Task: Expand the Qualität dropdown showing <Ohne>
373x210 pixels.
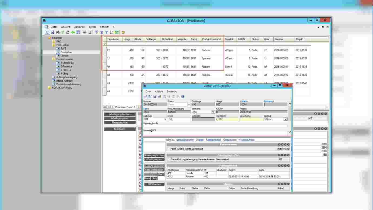Action: tap(285, 119)
